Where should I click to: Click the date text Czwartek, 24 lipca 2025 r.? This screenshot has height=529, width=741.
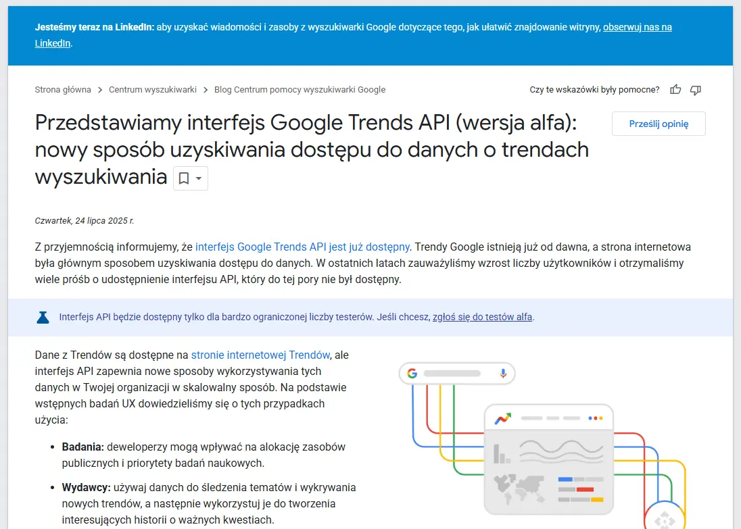click(84, 220)
